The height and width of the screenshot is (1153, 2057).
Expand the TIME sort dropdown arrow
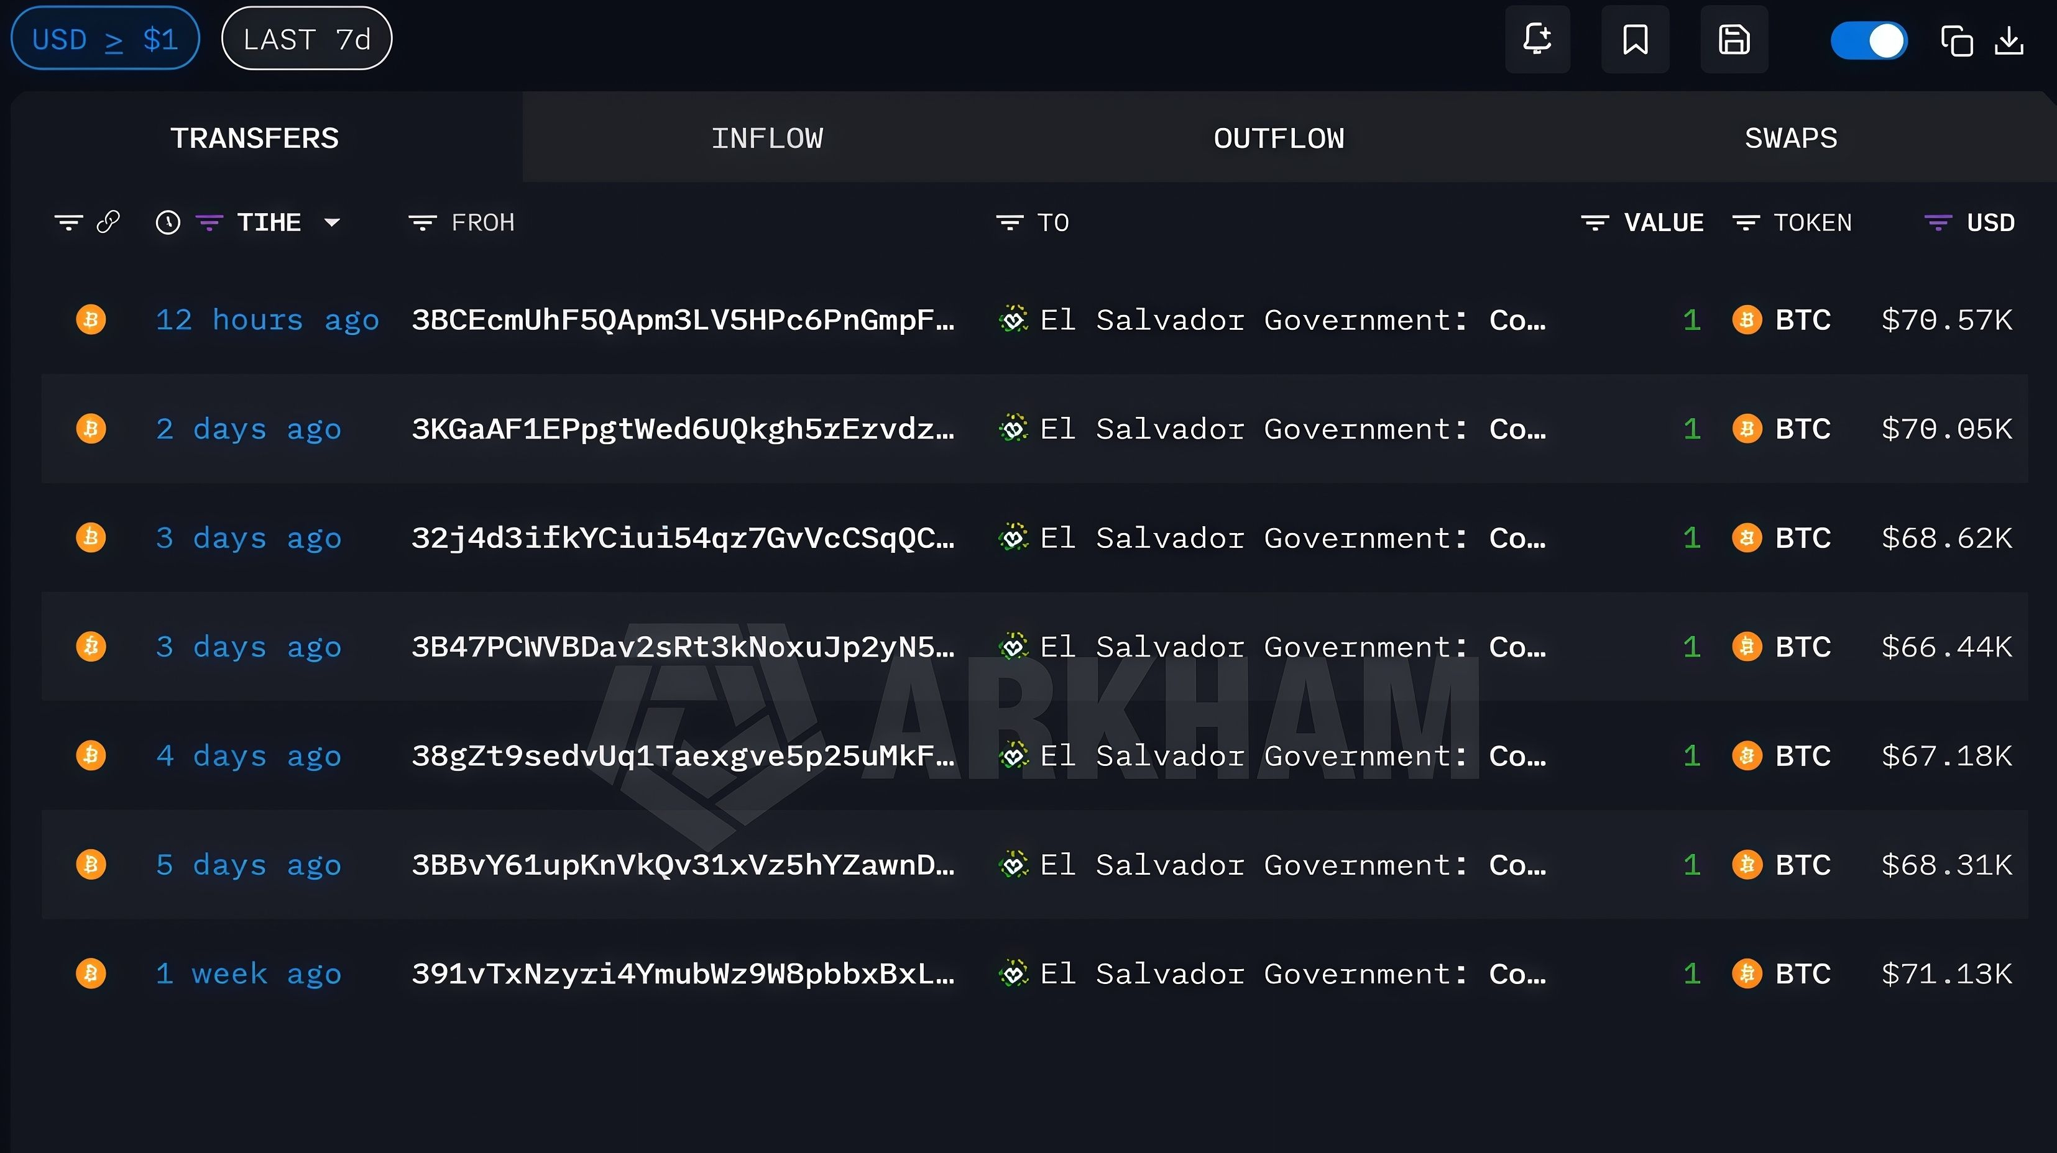pyautogui.click(x=332, y=222)
